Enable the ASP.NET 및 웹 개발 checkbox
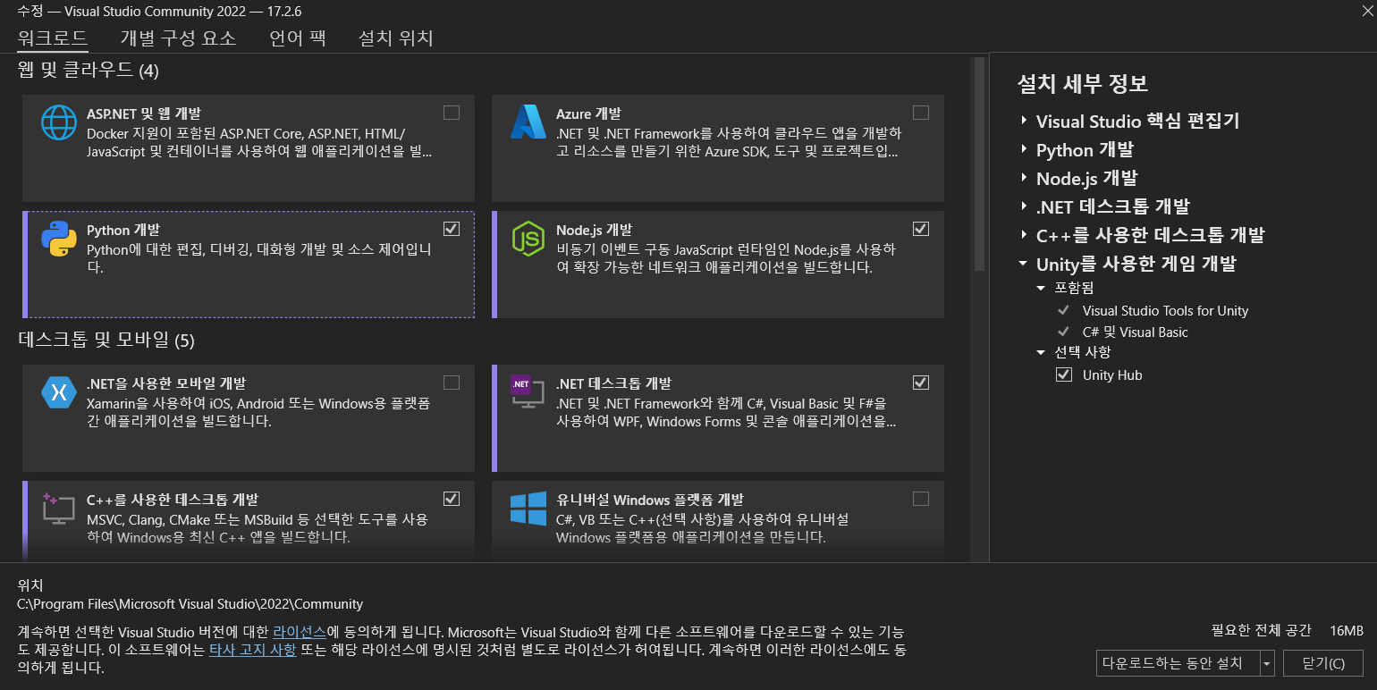This screenshot has width=1377, height=690. coord(452,113)
